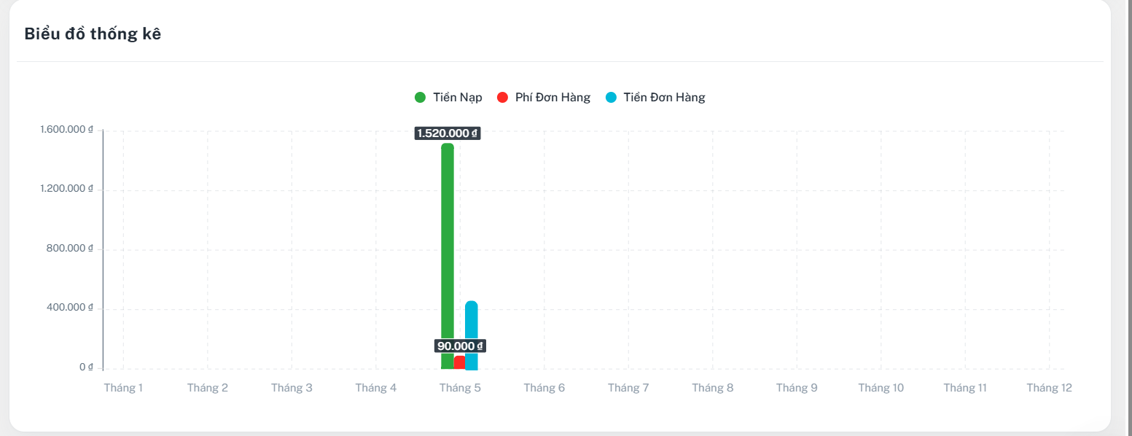The image size is (1132, 436).
Task: Click the Tháng 1 axis label
Action: pos(123,388)
